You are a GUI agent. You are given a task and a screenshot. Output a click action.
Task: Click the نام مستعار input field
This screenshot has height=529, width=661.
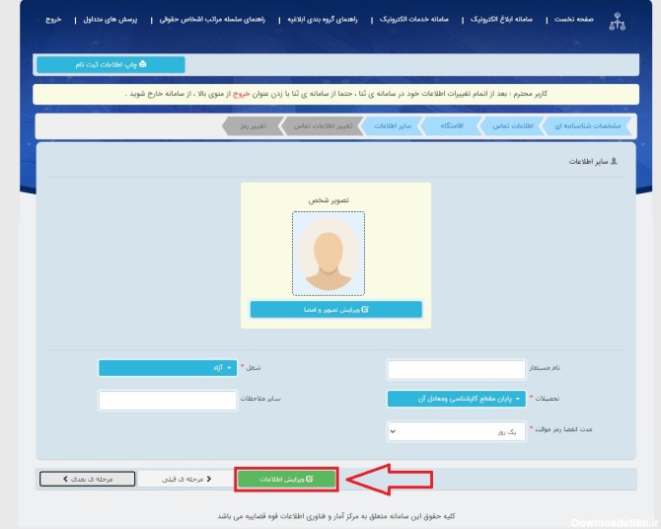click(x=456, y=369)
